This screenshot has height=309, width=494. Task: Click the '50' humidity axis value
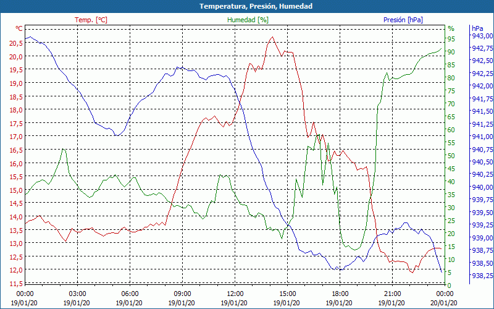point(451,156)
